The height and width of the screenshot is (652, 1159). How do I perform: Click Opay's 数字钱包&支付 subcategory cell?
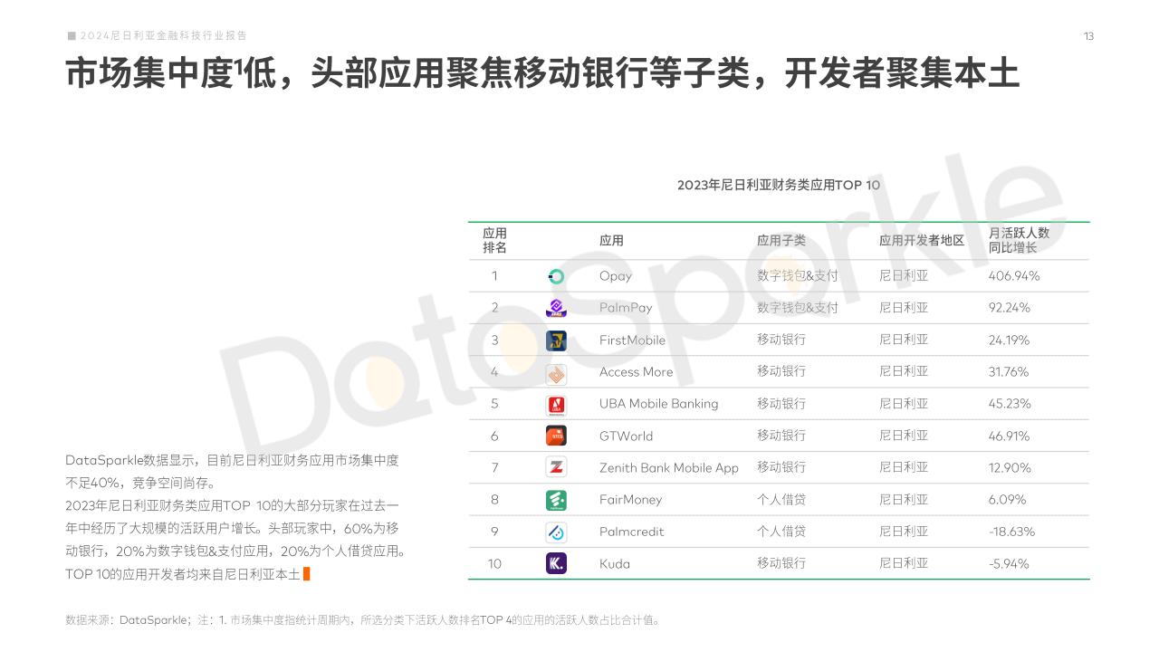click(798, 276)
